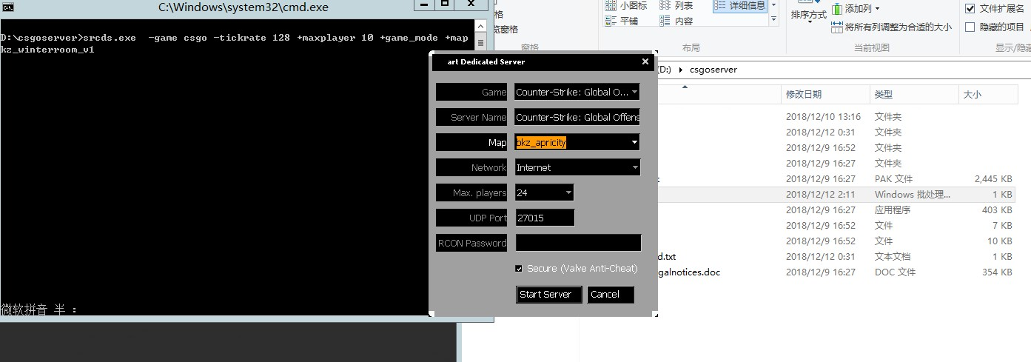Select the small icons (小图标) view
1031x362 pixels.
coord(626,6)
